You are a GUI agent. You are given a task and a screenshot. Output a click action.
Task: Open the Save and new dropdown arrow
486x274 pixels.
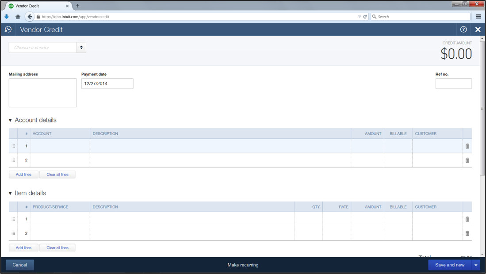[476, 265]
